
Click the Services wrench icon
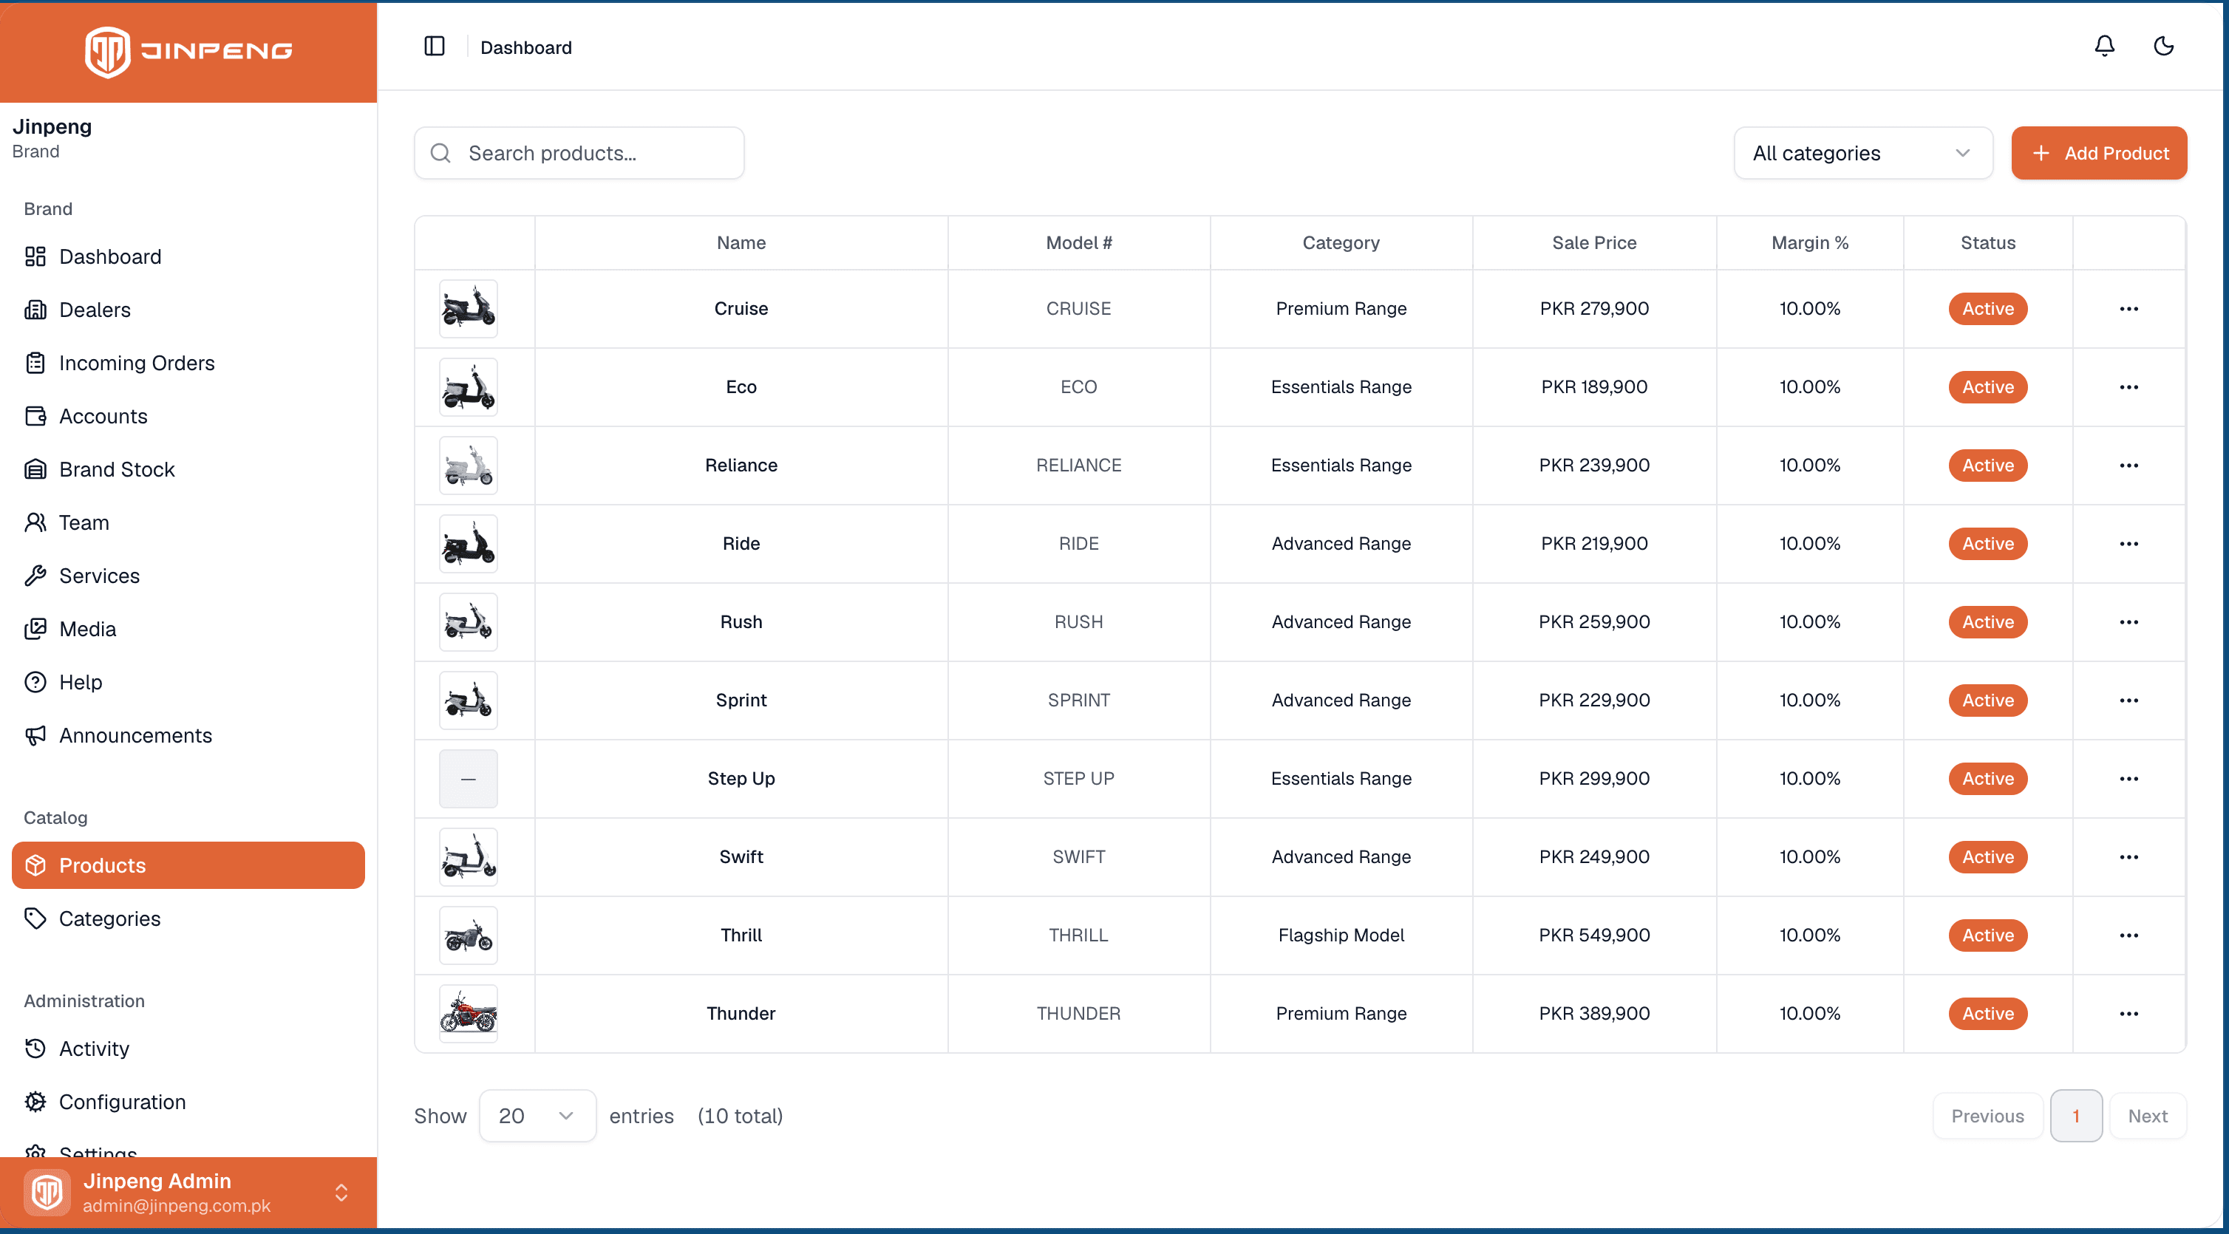pyautogui.click(x=35, y=576)
